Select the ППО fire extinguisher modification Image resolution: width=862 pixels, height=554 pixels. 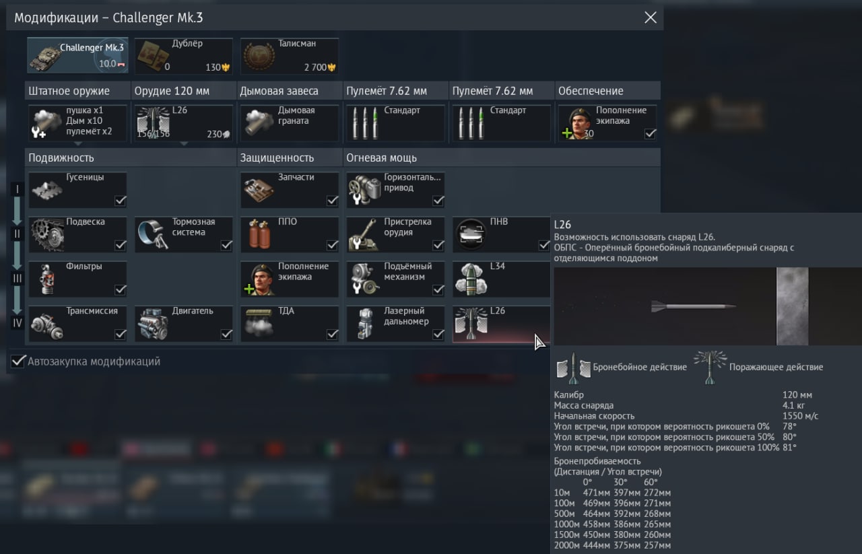(x=289, y=234)
